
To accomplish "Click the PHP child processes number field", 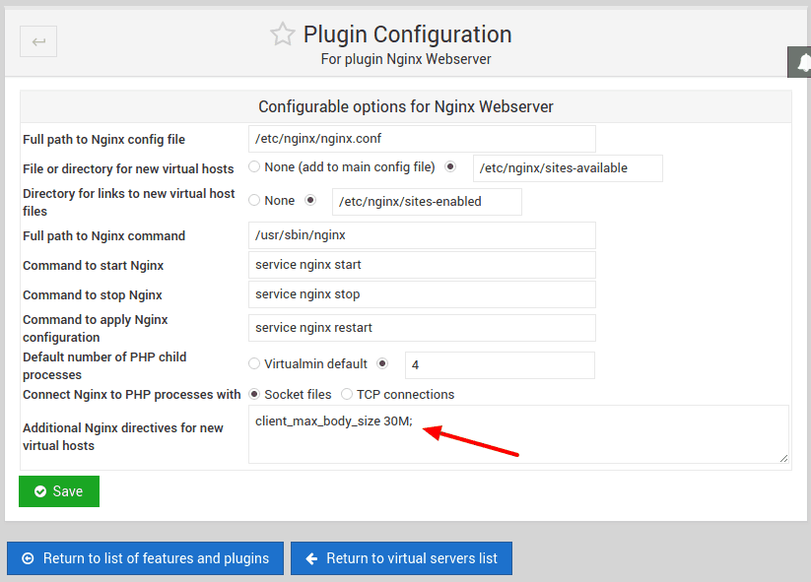I will (x=500, y=365).
